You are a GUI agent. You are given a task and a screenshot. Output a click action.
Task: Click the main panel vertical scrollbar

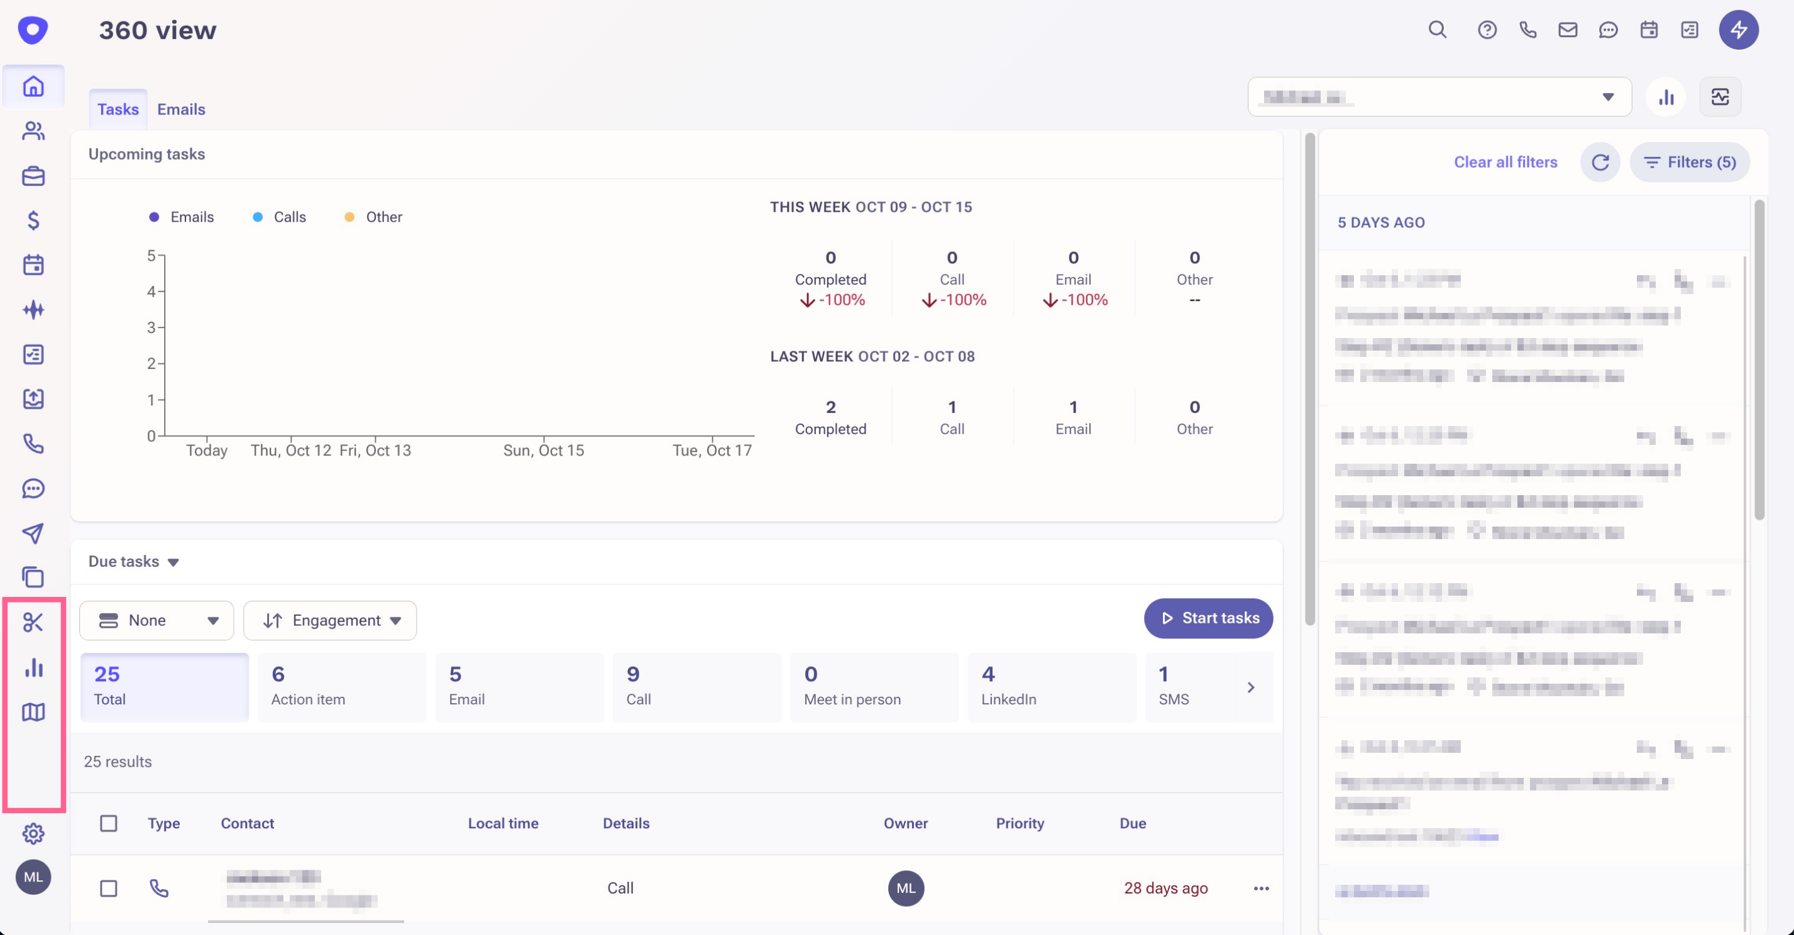click(1309, 380)
